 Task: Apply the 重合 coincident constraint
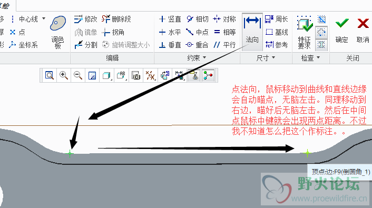point(197,45)
